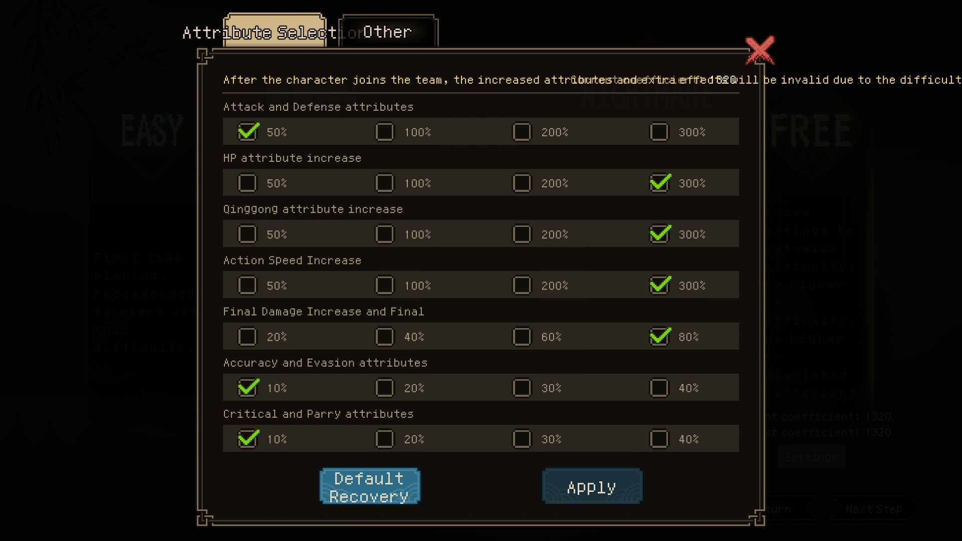Pick 20% Critical and Parry attributes
The width and height of the screenshot is (962, 541).
(385, 439)
